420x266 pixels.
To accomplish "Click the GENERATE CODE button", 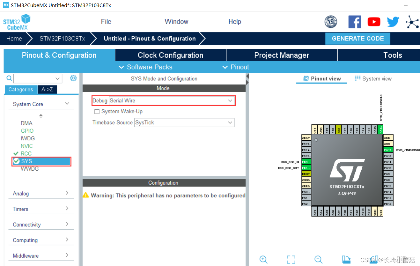I will [358, 39].
